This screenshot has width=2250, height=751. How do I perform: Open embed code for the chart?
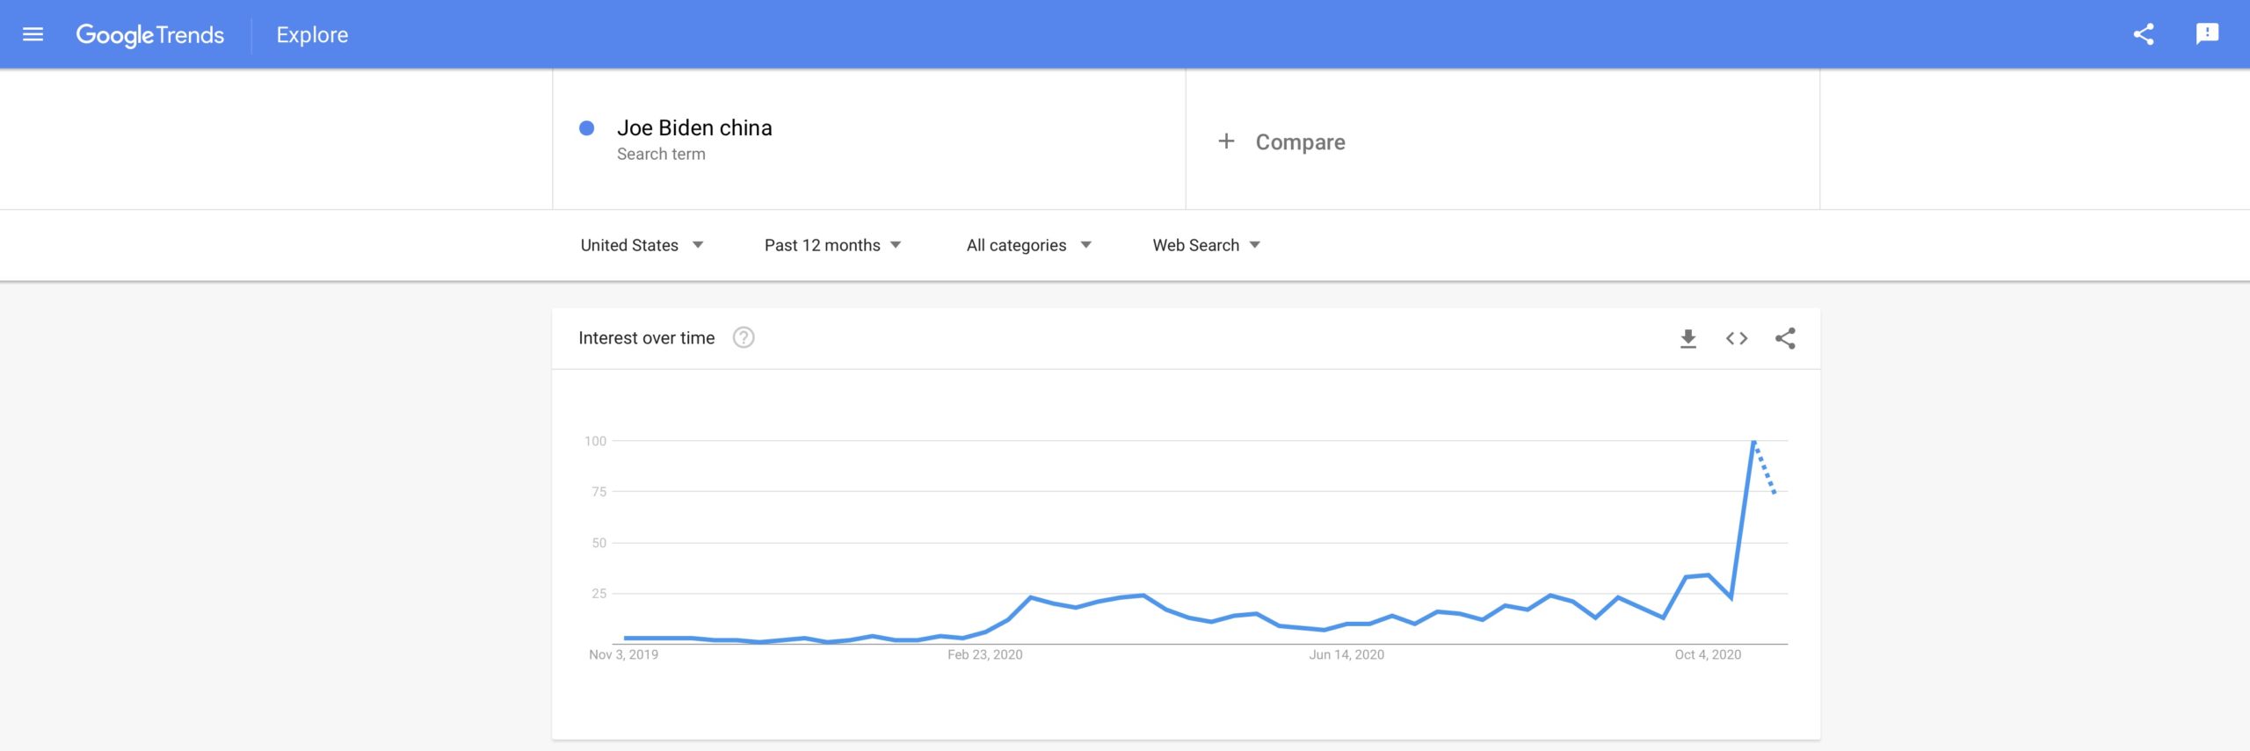[1736, 338]
